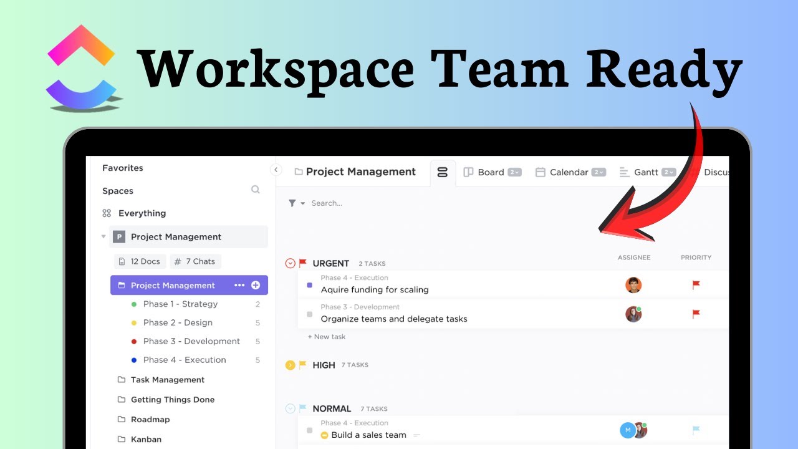The image size is (798, 449).
Task: Click folder icon of Kanban
Action: (x=122, y=440)
